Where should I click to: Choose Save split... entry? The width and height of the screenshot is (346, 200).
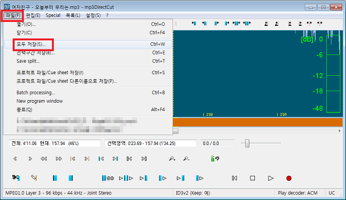(88, 61)
